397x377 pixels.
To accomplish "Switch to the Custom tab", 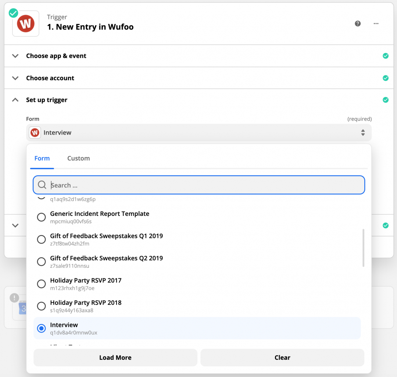I will (x=78, y=158).
